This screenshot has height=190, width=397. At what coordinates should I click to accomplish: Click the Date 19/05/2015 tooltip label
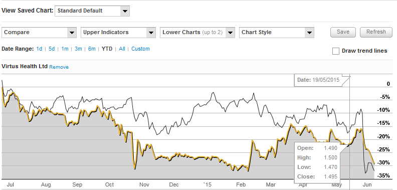(x=318, y=80)
